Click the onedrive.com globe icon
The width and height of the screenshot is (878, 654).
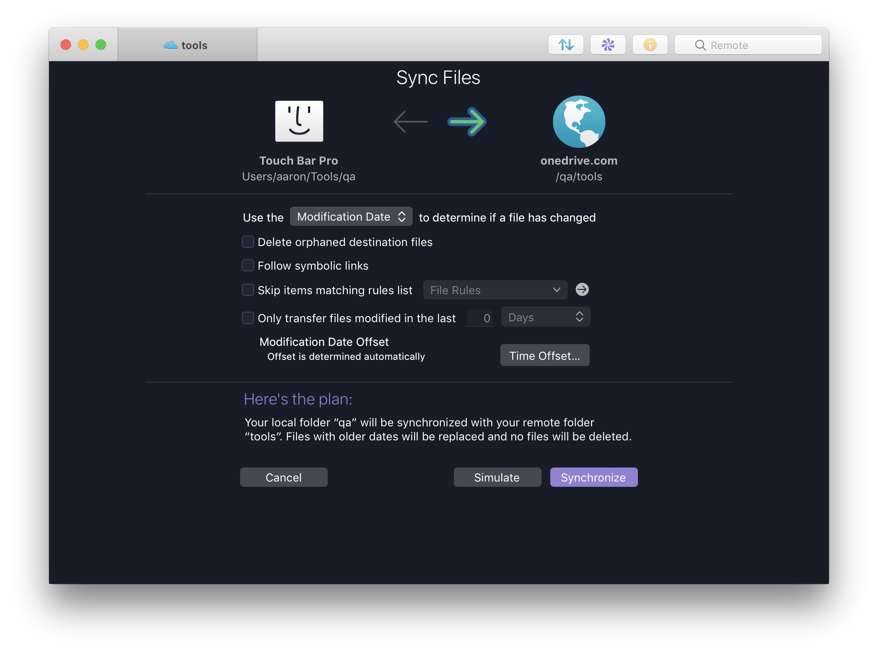pyautogui.click(x=579, y=121)
